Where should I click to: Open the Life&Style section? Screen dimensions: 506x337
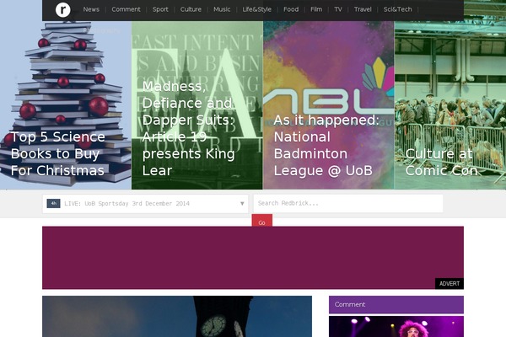click(x=257, y=9)
